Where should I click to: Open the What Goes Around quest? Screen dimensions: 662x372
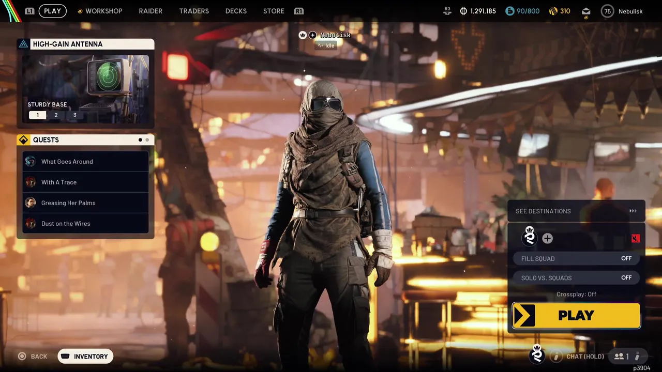86,161
